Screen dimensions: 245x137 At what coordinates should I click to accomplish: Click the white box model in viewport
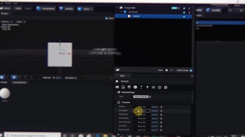click(x=60, y=54)
